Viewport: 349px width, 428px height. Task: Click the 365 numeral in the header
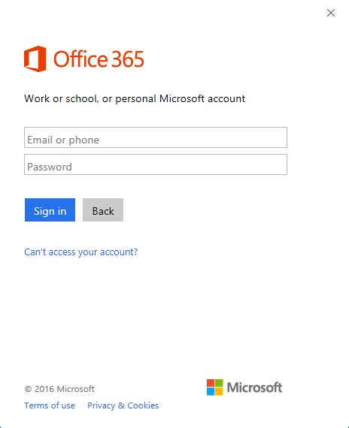coord(127,59)
